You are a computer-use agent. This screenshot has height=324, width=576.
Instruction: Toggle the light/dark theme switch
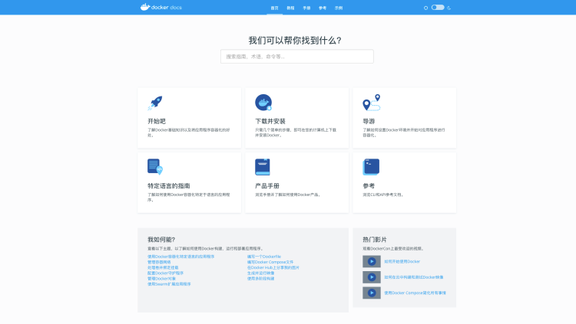[x=438, y=8]
